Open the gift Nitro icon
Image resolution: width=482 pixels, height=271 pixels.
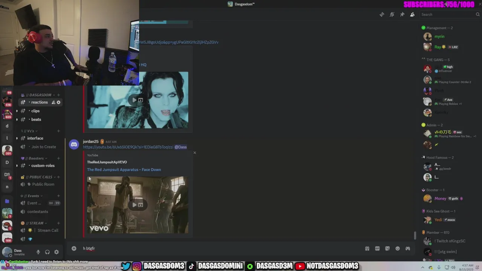367,248
